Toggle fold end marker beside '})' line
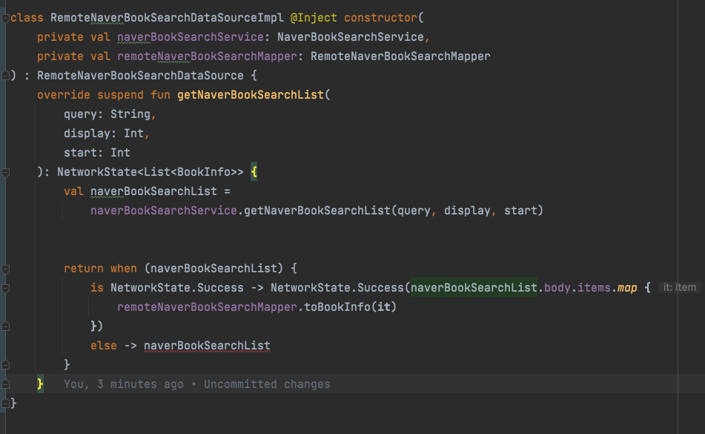This screenshot has width=705, height=434. 5,326
